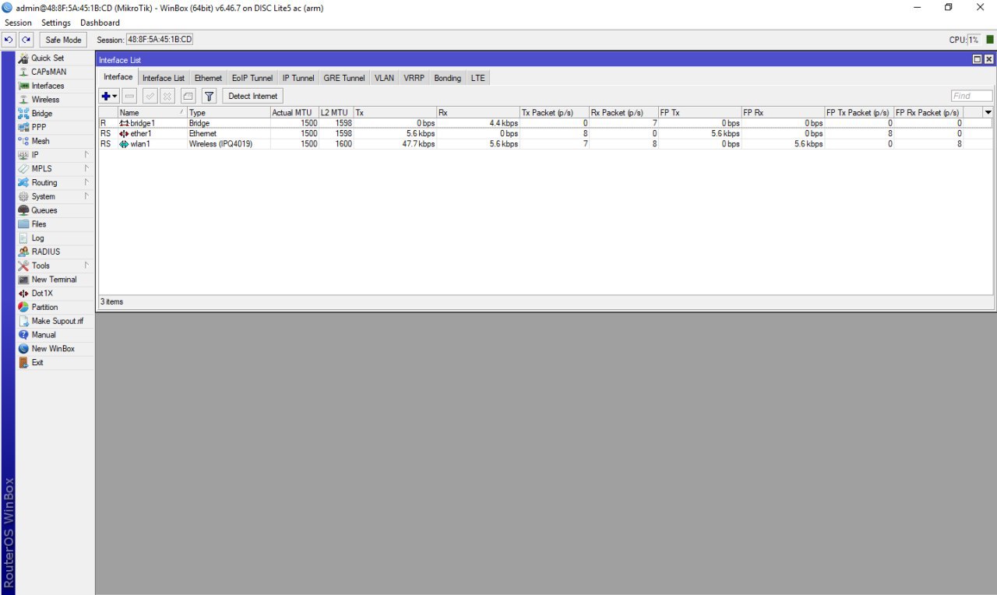
Task: Open the Manual from the sidebar
Action: [x=55, y=335]
